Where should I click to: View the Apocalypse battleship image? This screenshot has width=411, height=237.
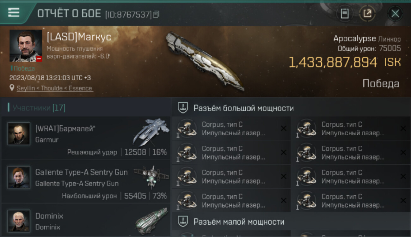pyautogui.click(x=205, y=61)
